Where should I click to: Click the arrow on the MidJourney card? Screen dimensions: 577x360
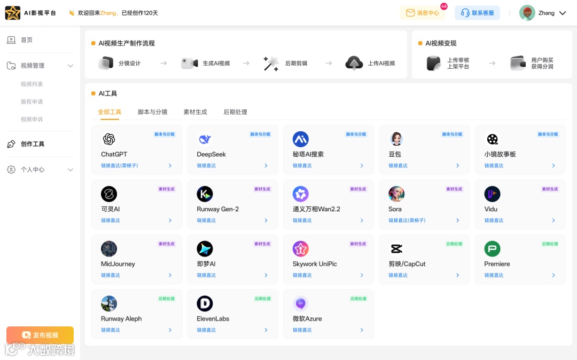point(170,275)
